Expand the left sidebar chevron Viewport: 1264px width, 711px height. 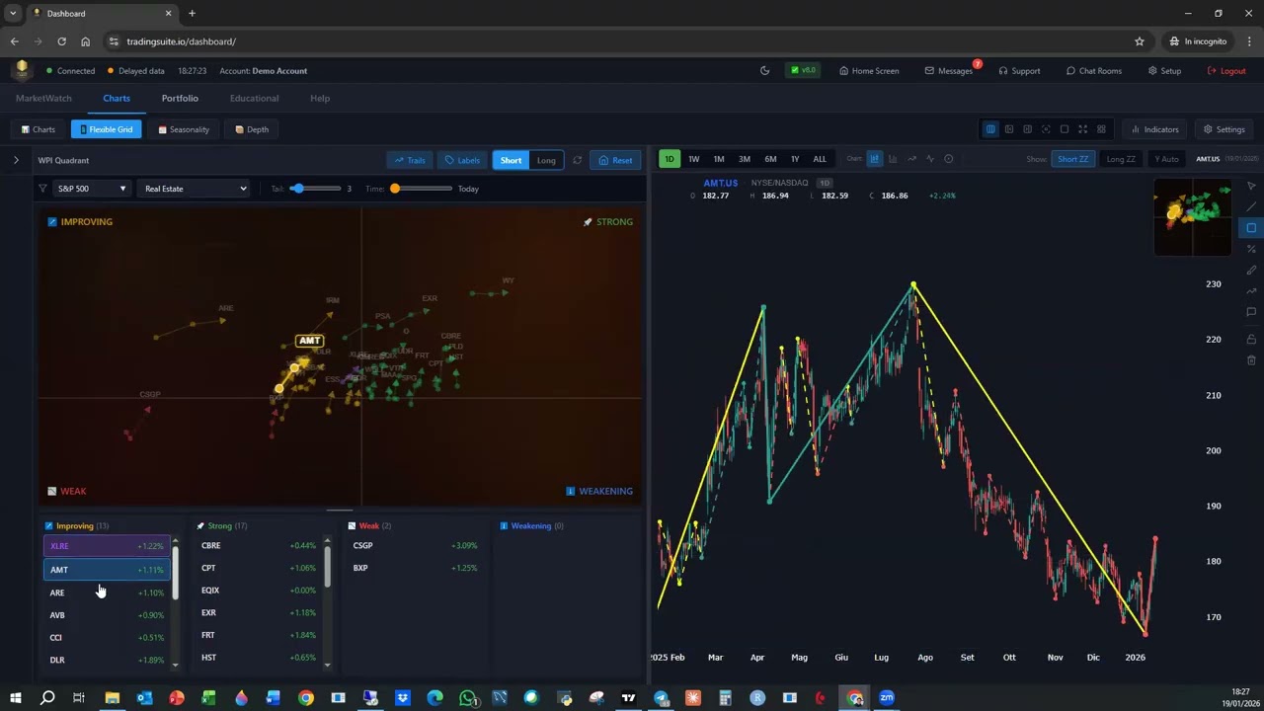point(16,160)
